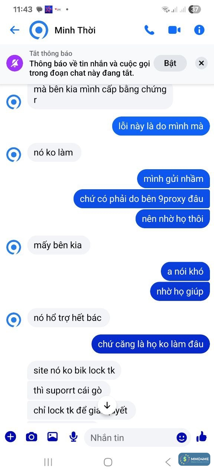Open the camera from the message bar

32,437
